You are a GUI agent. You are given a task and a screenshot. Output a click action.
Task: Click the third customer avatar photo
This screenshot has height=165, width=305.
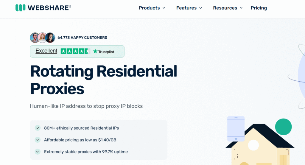click(x=50, y=38)
